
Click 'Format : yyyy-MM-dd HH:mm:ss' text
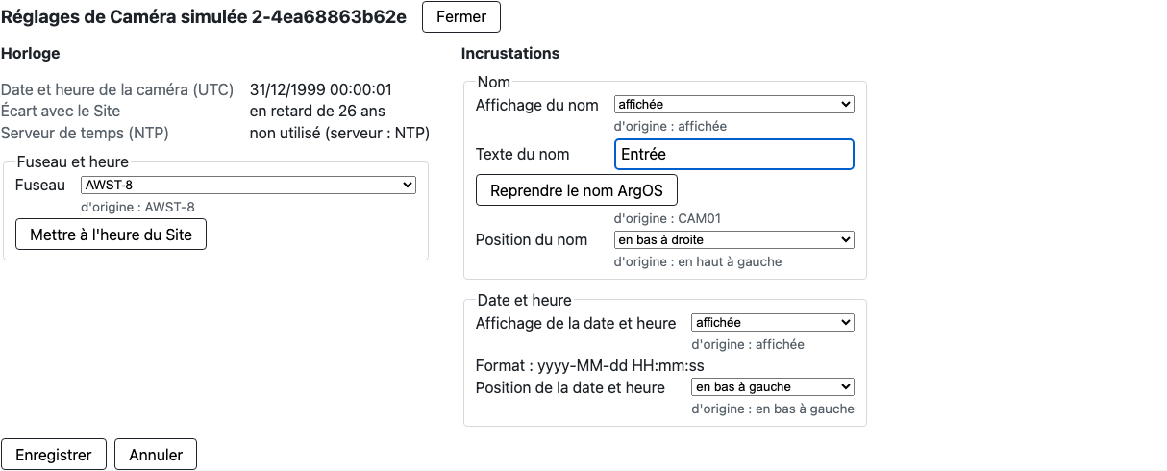(590, 366)
